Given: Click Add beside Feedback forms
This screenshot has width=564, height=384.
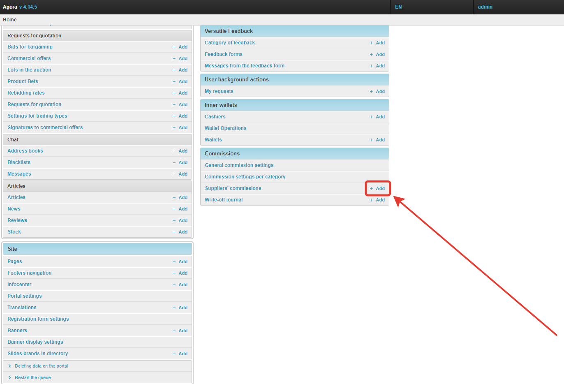Looking at the screenshot, I should pyautogui.click(x=377, y=54).
